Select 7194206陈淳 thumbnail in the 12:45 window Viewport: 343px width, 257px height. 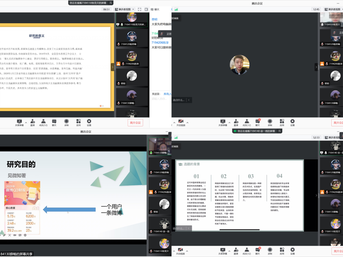(331, 57)
